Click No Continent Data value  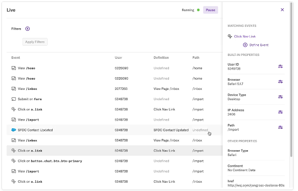tap(242, 170)
